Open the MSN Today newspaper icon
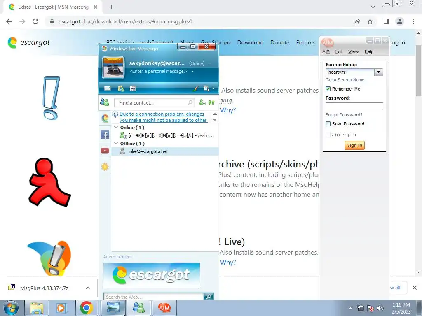422x316 pixels. pyautogui.click(x=133, y=88)
